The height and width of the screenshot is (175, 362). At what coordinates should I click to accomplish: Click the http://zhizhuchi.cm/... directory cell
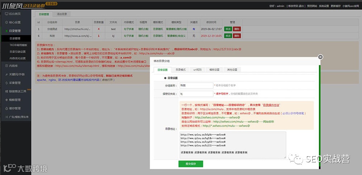(x=77, y=29)
